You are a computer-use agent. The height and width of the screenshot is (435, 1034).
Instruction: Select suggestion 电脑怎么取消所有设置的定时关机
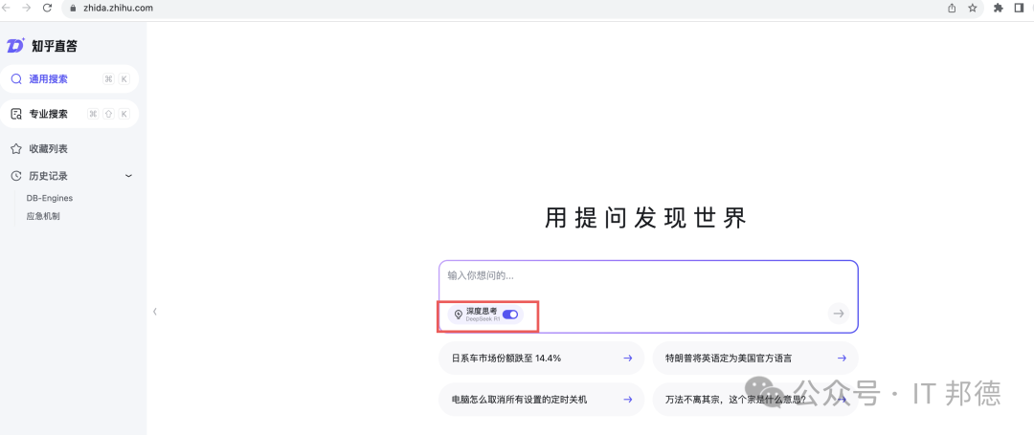tap(541, 400)
